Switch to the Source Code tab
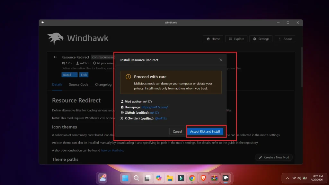329x185 pixels. click(78, 84)
